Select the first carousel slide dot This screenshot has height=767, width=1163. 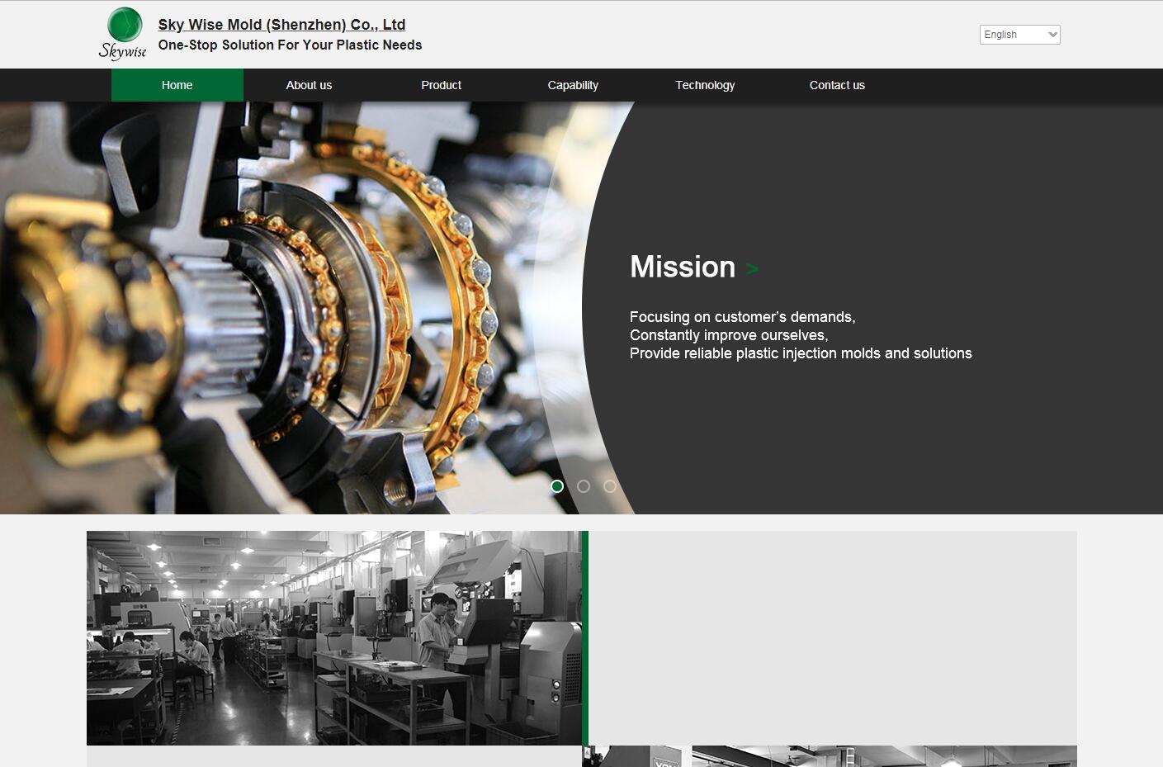tap(557, 486)
